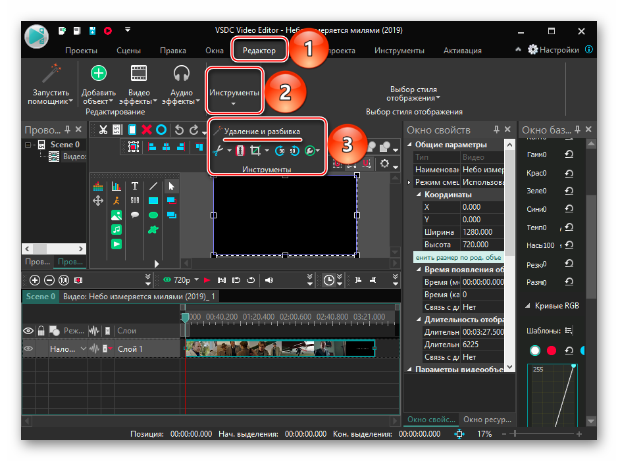The image size is (618, 461).
Task: Click the Аудио эффекты headphones icon
Action: 181,73
